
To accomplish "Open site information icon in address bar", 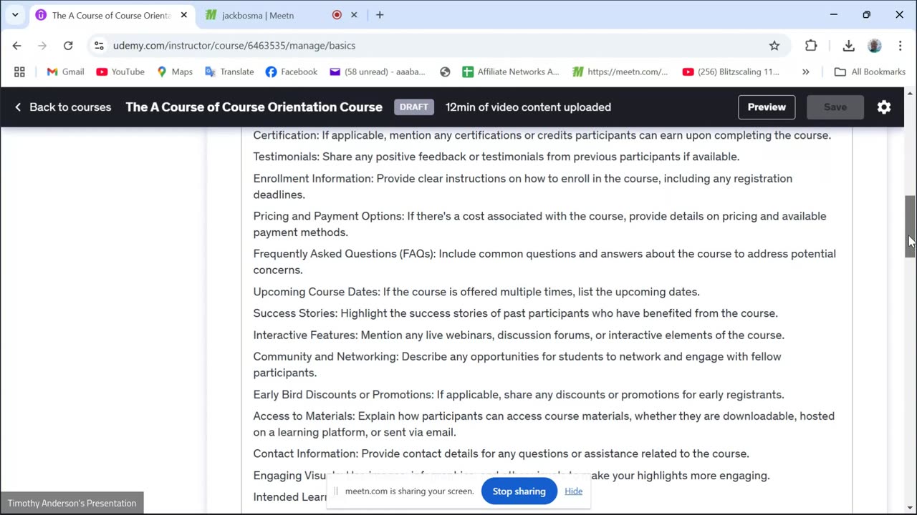I will [x=99, y=45].
